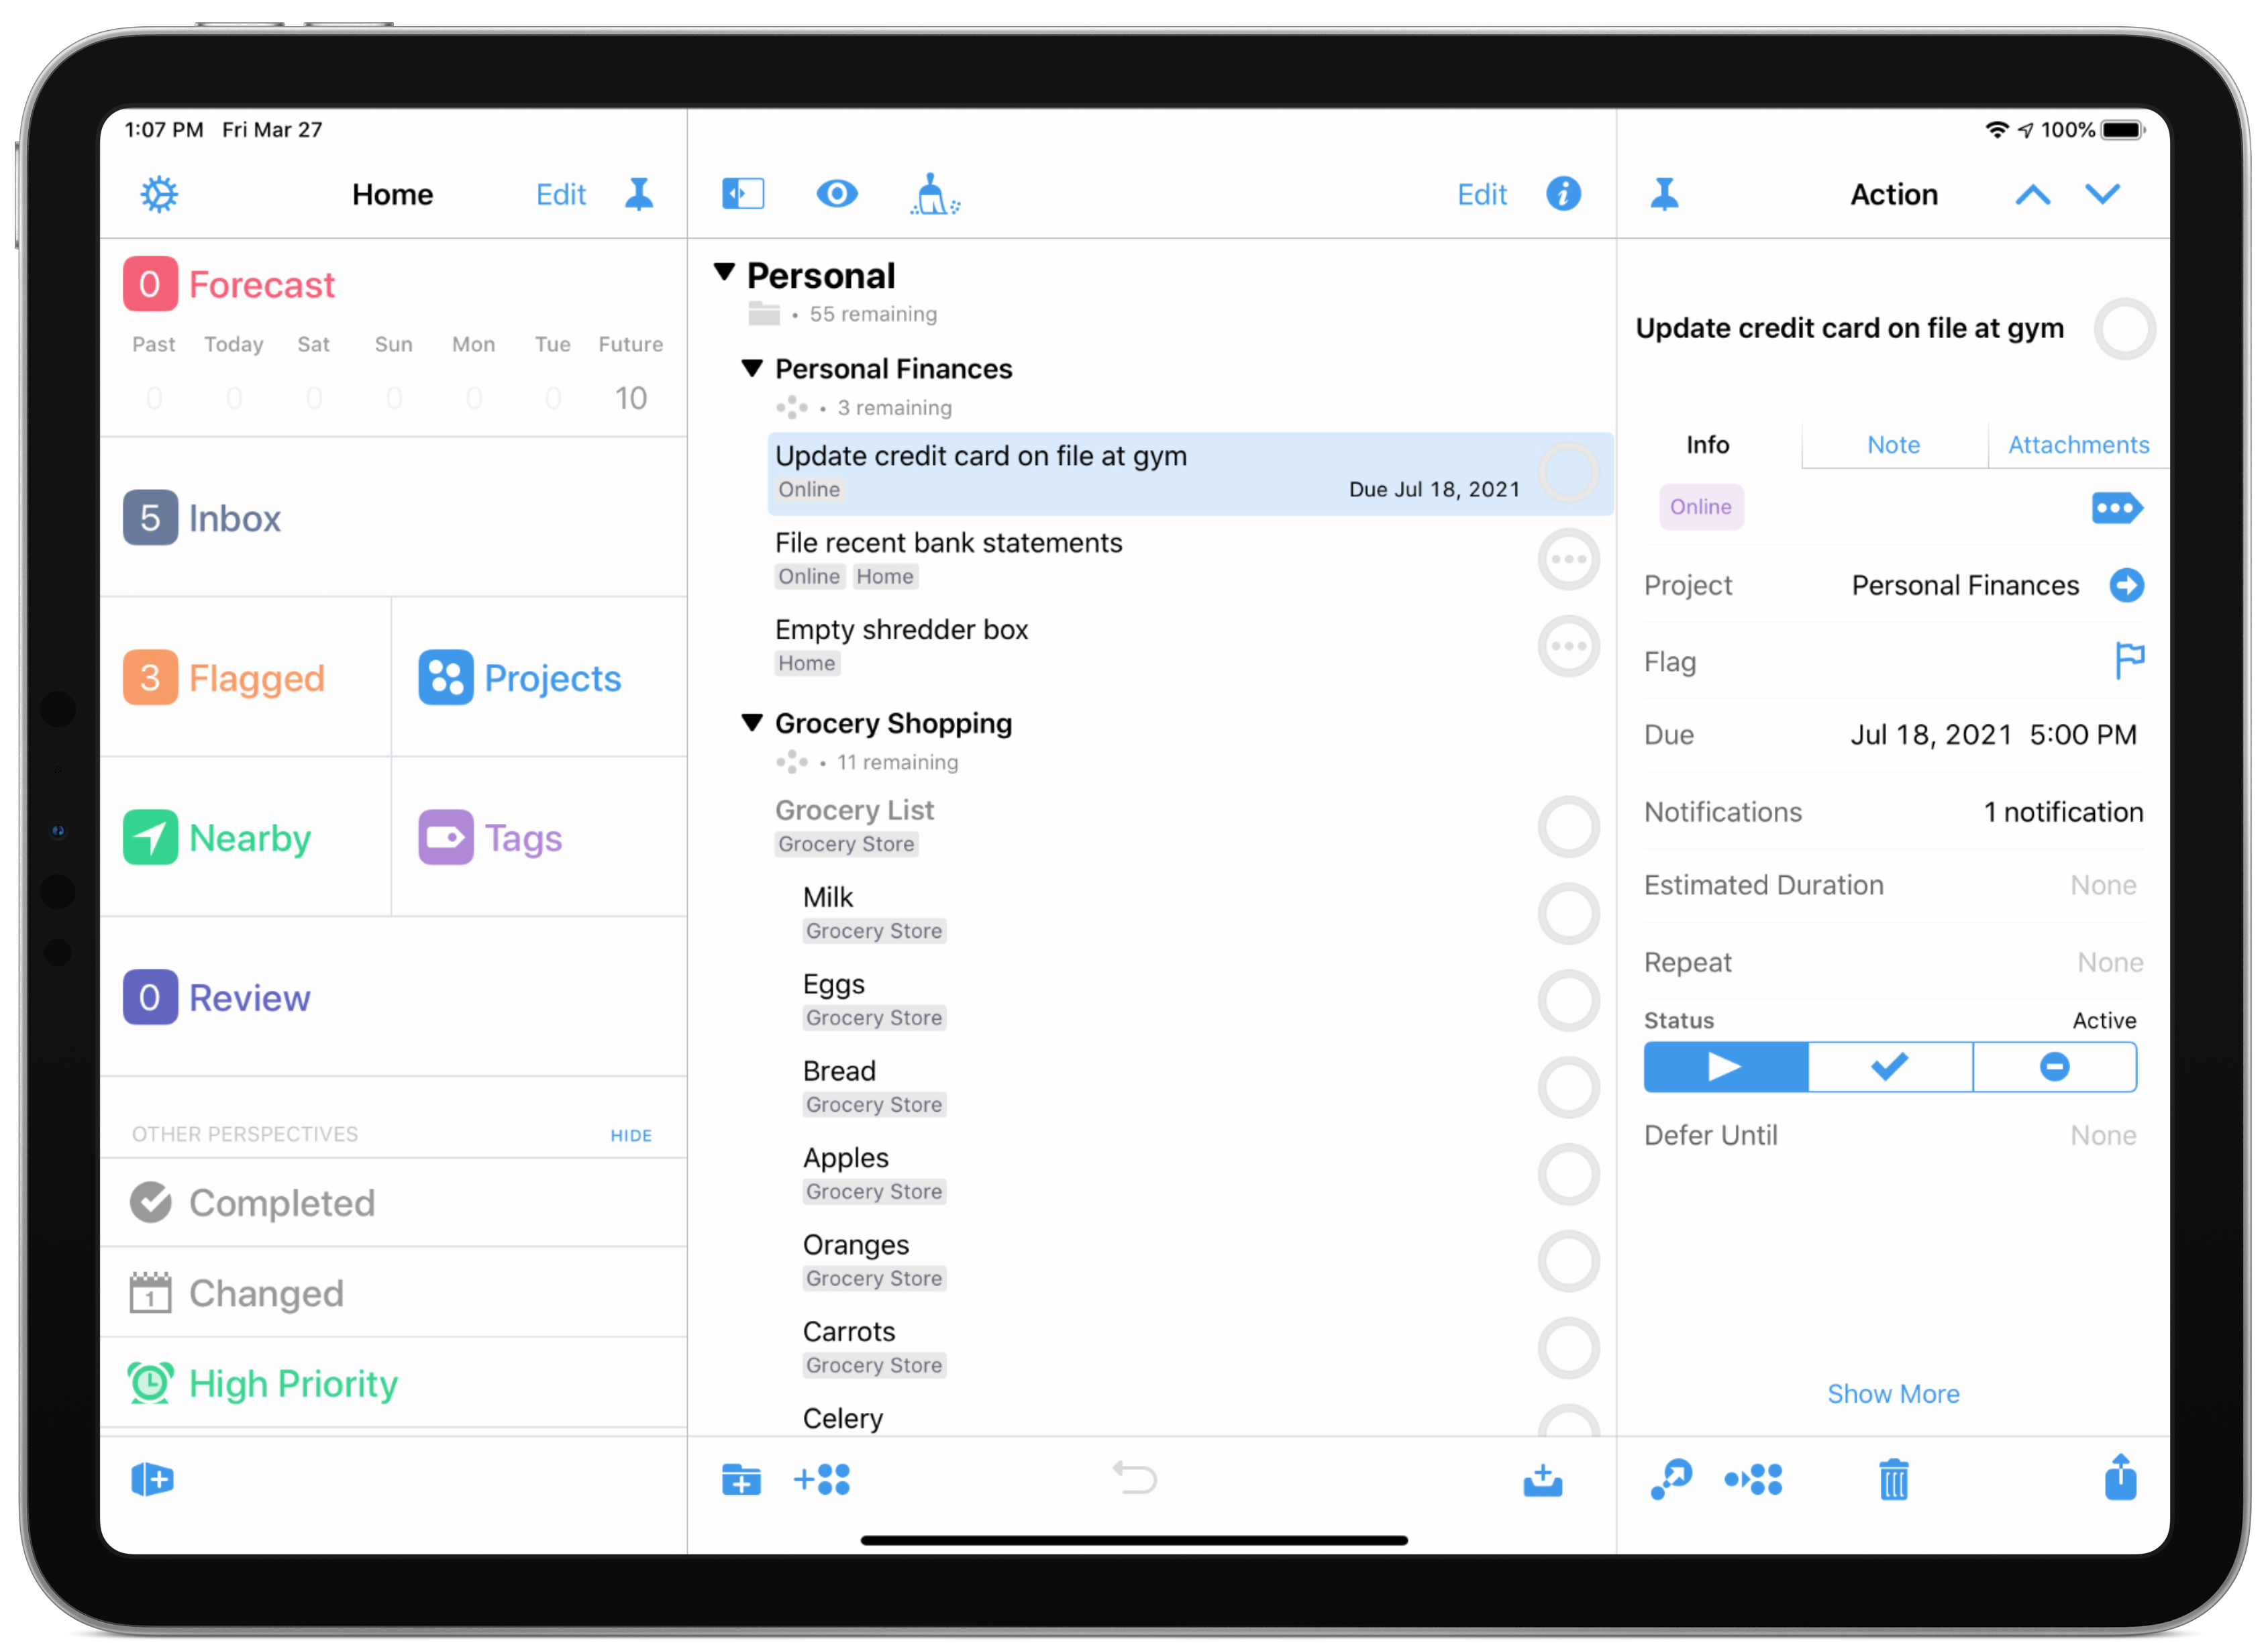The image size is (2268, 1647).
Task: Collapse the Personal Finances project group
Action: 754,370
